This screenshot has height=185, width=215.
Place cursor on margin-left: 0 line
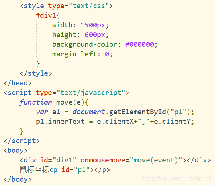[82, 54]
